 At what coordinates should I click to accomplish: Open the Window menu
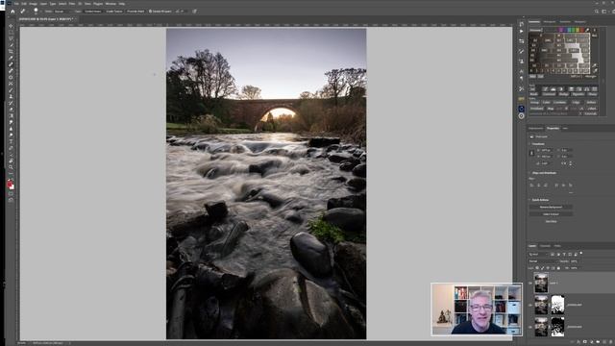111,4
